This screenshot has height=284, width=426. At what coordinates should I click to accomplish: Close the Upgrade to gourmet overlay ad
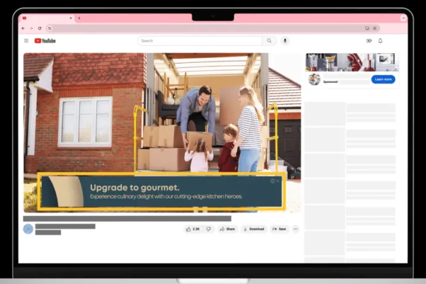click(x=278, y=181)
